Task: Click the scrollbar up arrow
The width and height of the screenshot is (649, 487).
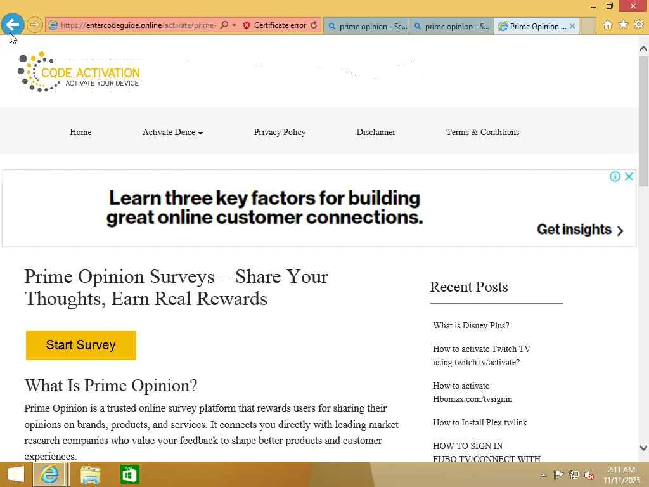Action: (x=643, y=49)
